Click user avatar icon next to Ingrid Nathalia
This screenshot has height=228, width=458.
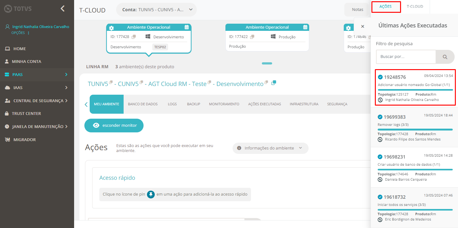click(x=8, y=27)
